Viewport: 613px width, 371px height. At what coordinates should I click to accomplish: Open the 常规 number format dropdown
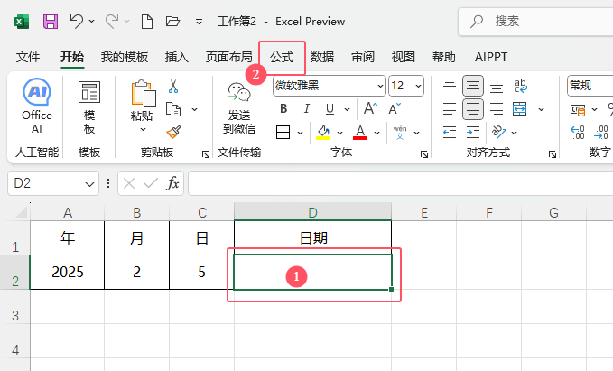[590, 86]
